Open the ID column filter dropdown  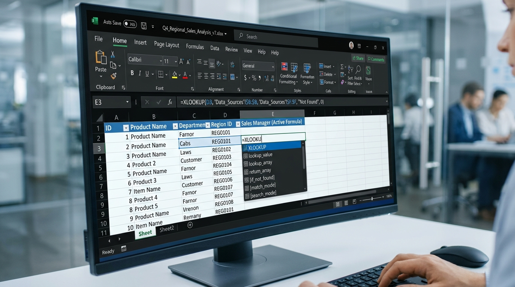pyautogui.click(x=126, y=127)
